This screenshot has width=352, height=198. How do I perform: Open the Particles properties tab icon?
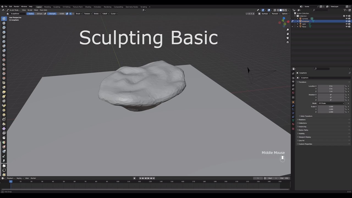coord(293,109)
